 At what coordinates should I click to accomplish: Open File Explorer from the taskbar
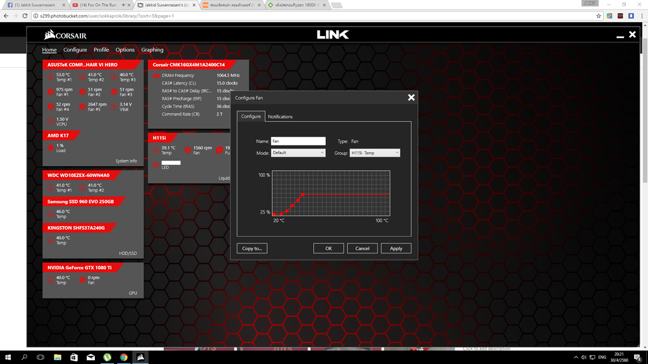click(58, 358)
